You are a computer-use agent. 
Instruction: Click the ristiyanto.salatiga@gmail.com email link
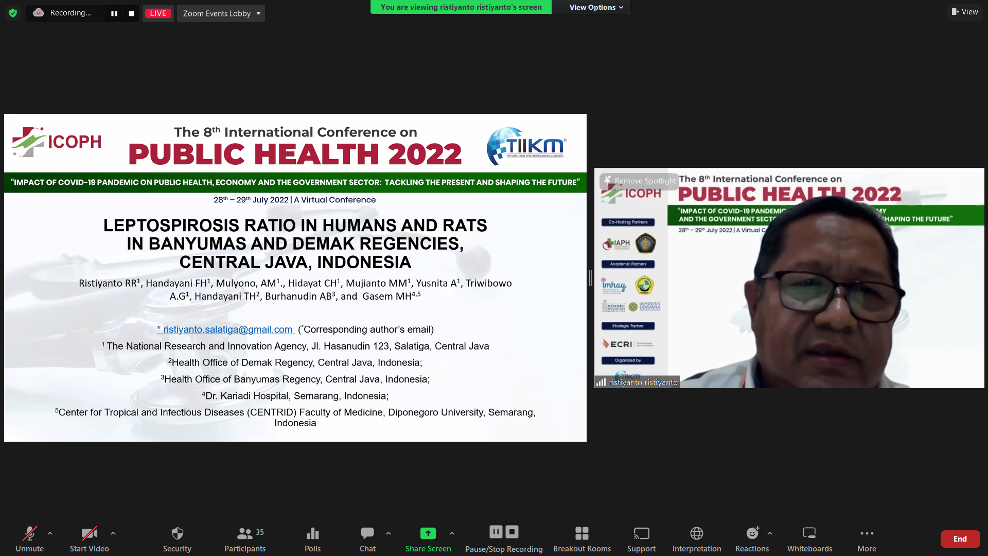click(x=226, y=329)
